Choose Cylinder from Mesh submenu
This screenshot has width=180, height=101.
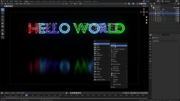(119, 53)
